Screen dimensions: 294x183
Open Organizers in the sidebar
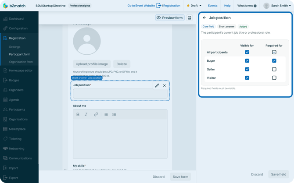pos(16,90)
